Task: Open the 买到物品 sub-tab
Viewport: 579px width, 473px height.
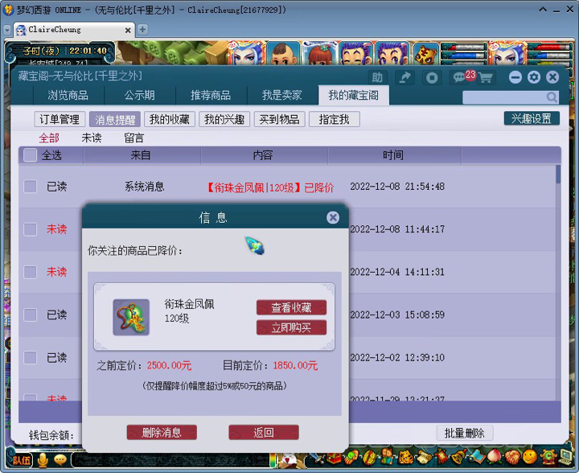Action: 280,119
